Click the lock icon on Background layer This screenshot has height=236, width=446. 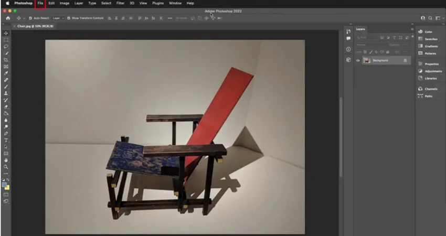click(405, 60)
